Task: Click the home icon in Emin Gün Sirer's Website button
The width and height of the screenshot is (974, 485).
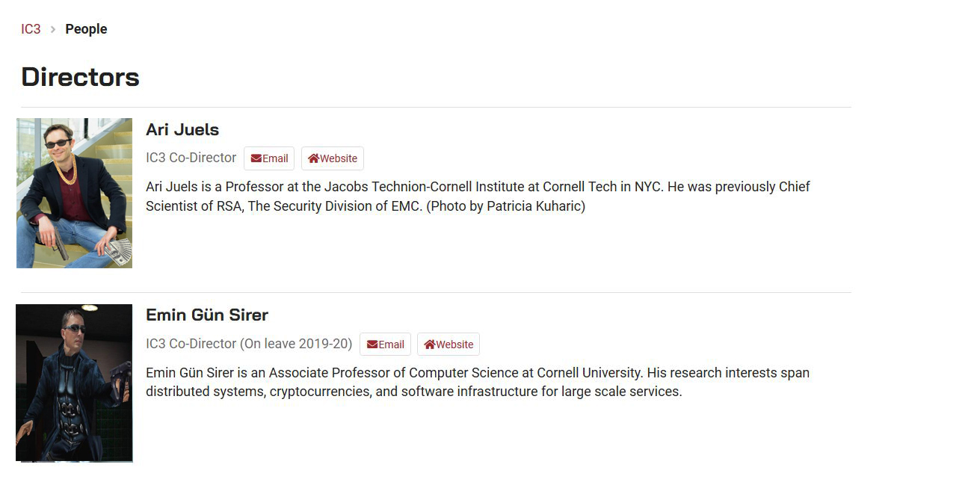Action: [x=429, y=345]
